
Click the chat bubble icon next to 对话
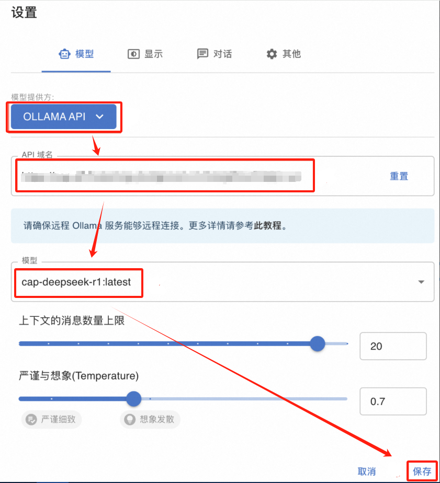202,54
